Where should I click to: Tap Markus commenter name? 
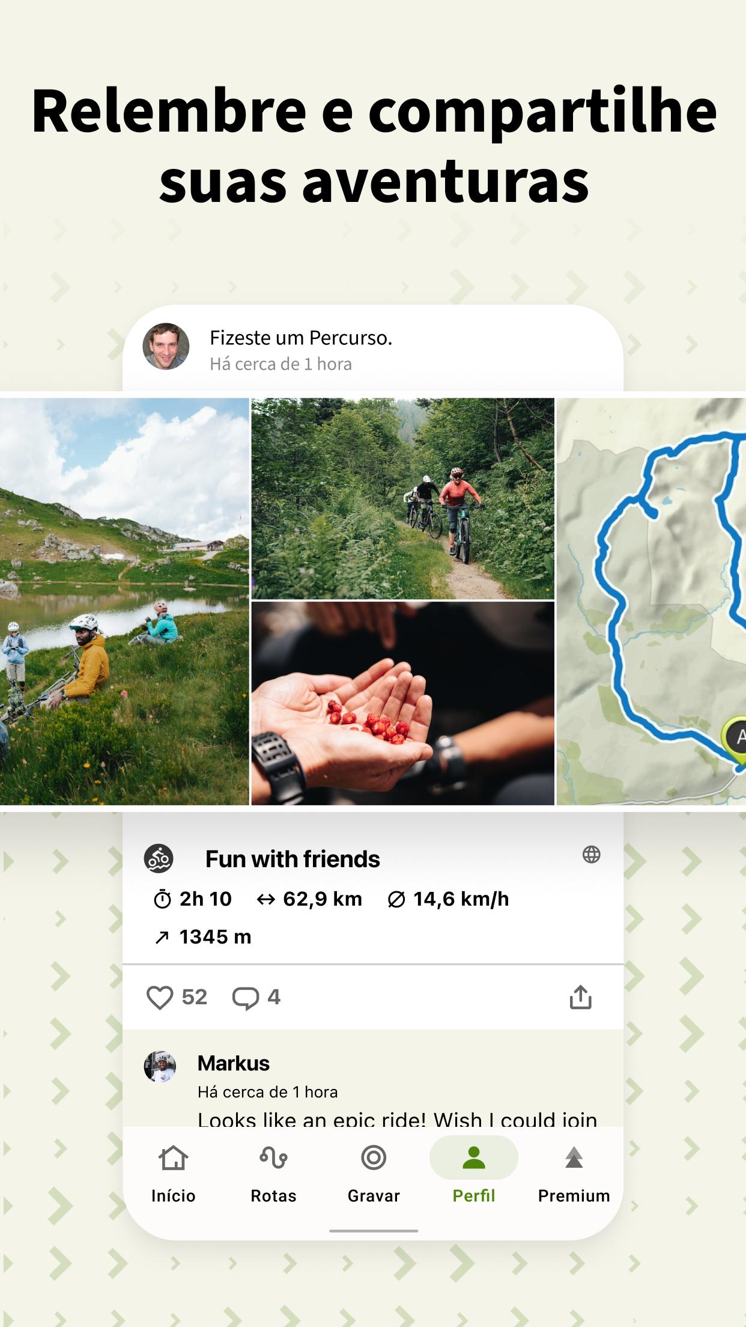tap(234, 1063)
